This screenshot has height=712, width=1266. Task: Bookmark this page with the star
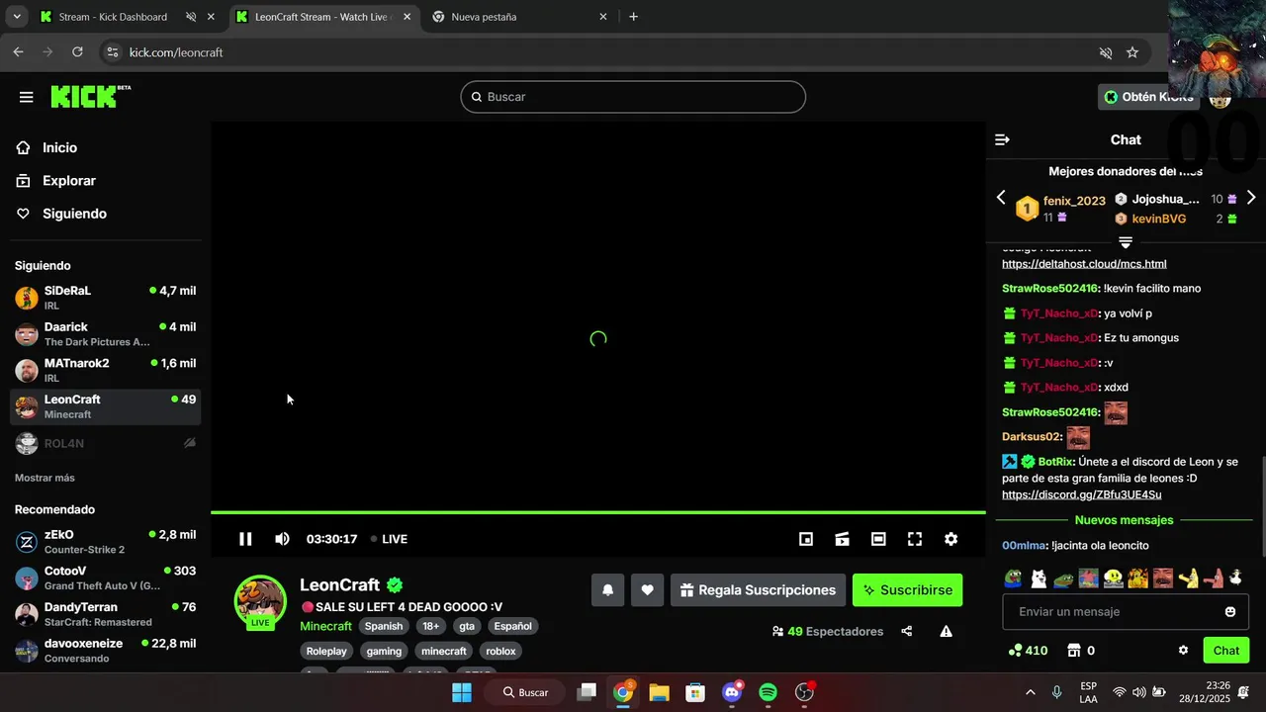click(1132, 52)
